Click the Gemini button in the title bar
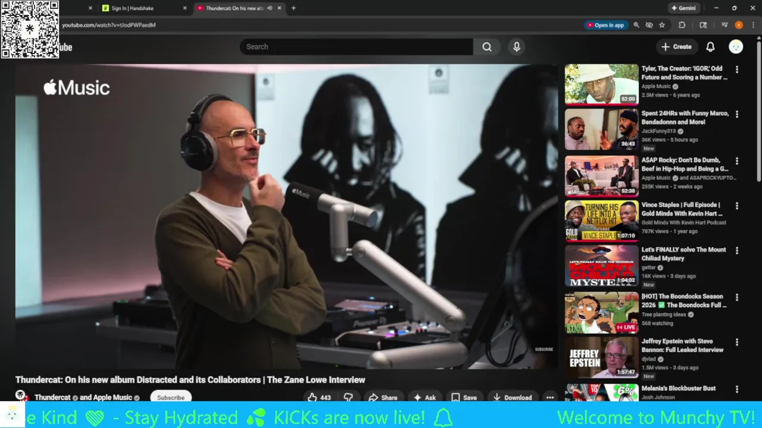Image resolution: width=762 pixels, height=428 pixels. (683, 8)
